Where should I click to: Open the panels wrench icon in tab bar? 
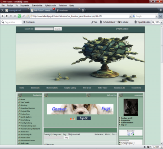click(2, 10)
